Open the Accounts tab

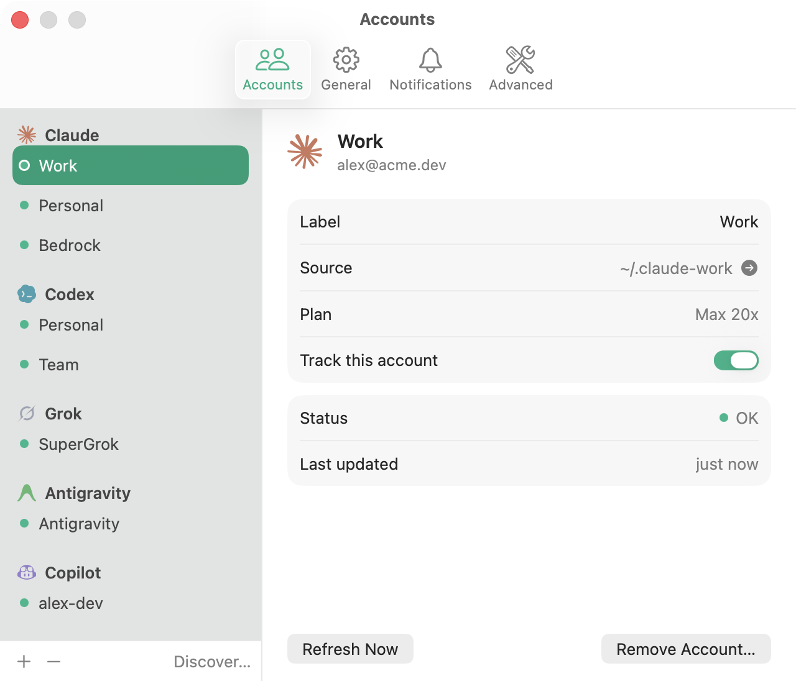(273, 70)
